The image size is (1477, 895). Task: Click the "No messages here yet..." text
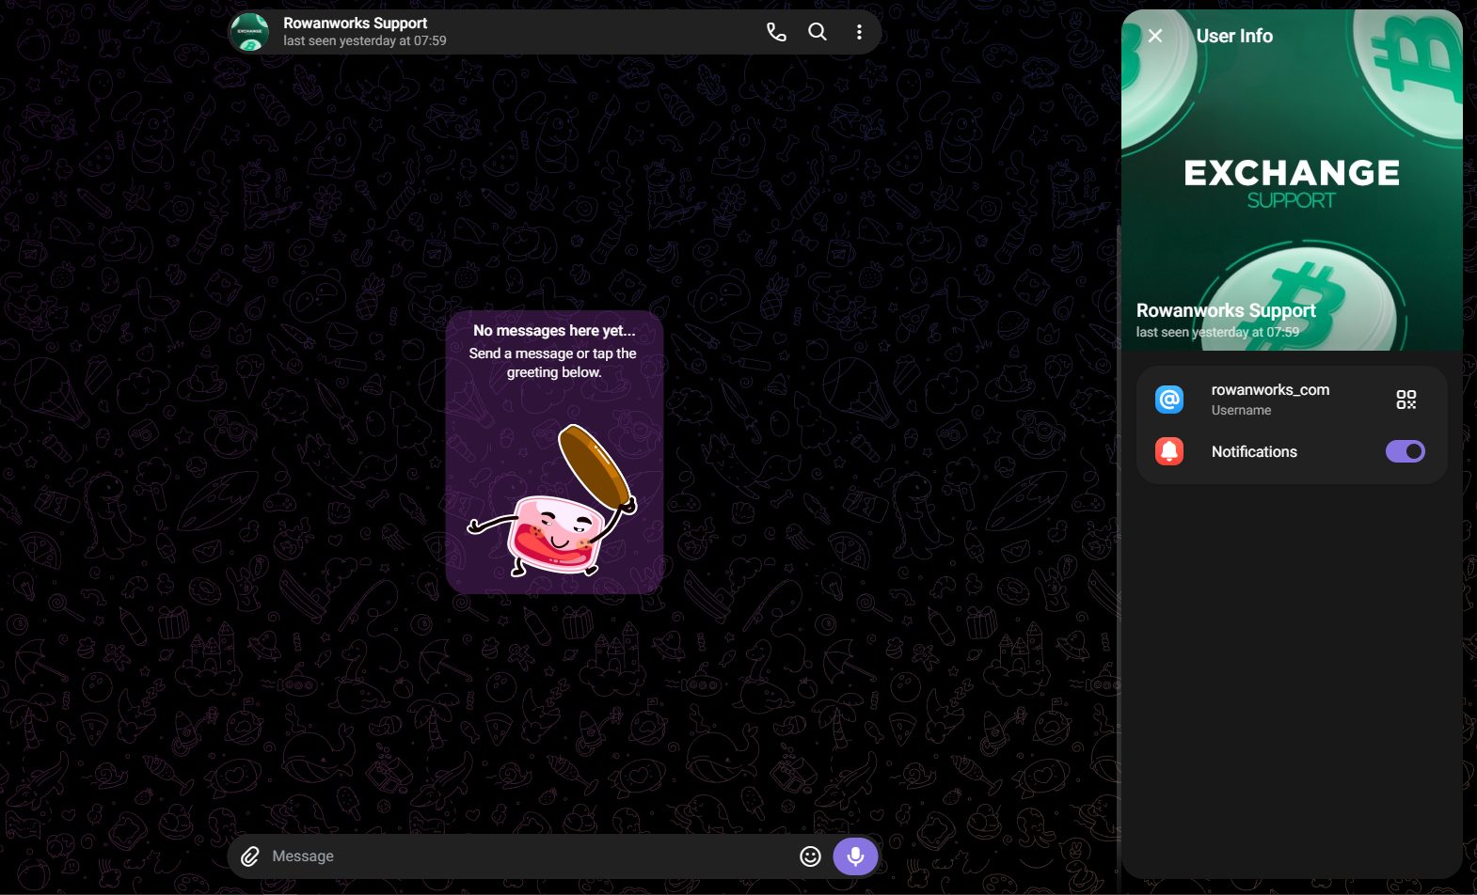[x=554, y=331]
